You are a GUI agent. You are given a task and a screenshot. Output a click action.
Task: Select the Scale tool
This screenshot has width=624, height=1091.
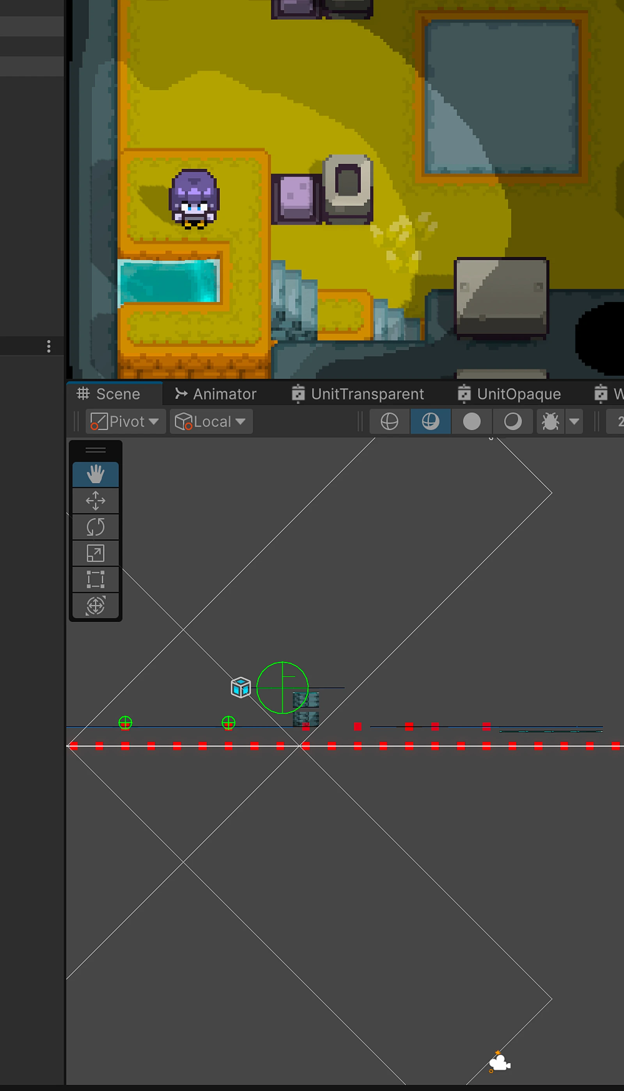point(95,553)
